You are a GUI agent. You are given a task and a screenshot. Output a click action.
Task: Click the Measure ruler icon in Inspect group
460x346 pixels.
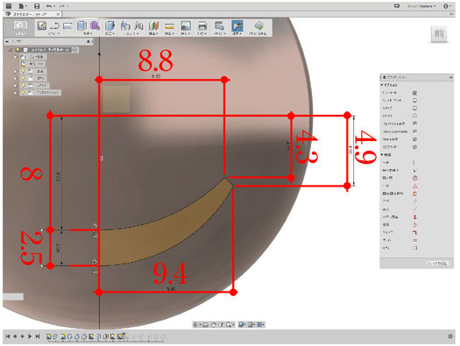169,26
